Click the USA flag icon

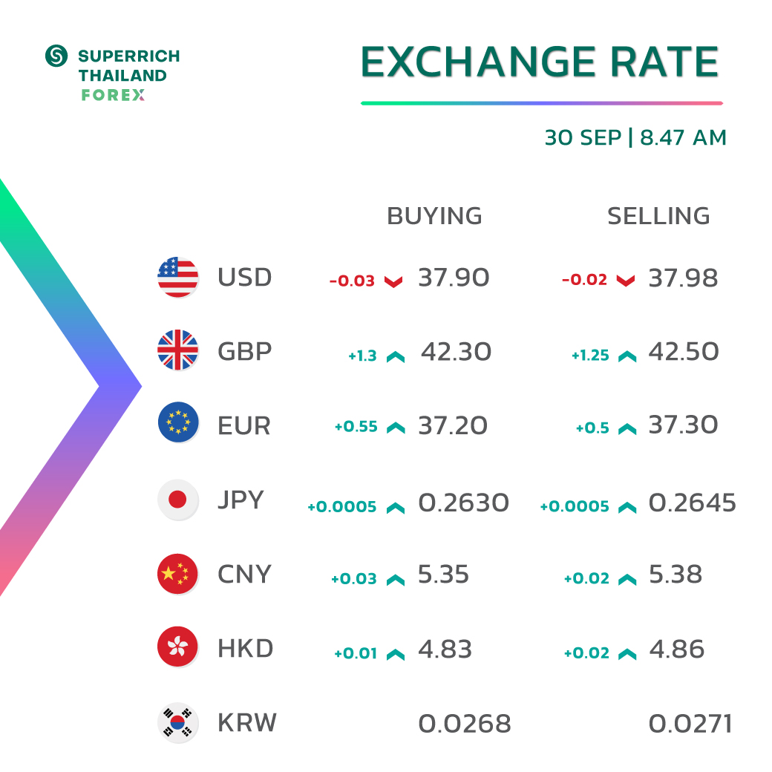click(177, 277)
